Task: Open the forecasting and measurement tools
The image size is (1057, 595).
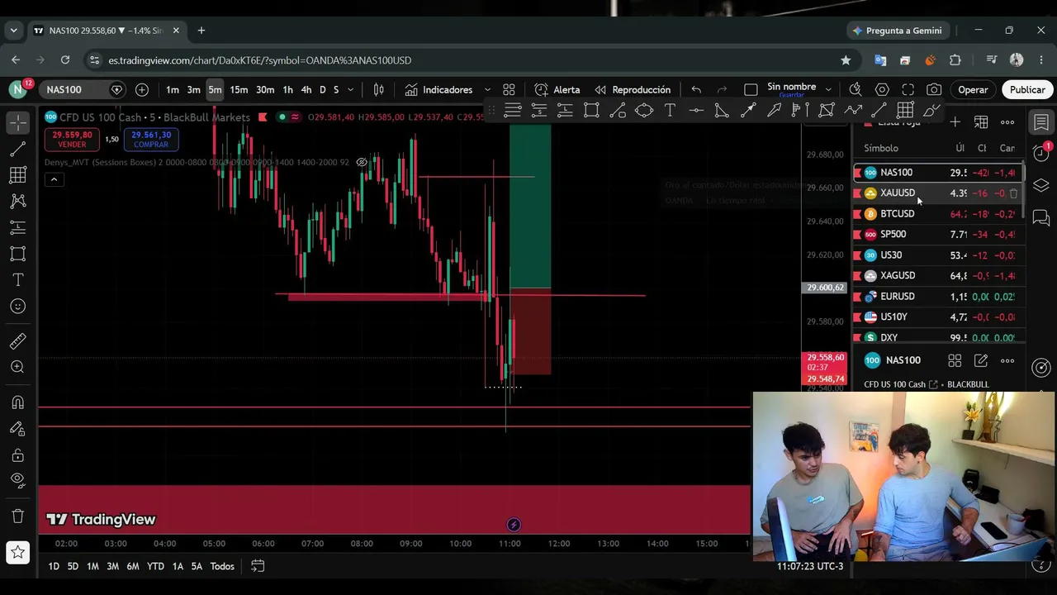Action: point(17,227)
